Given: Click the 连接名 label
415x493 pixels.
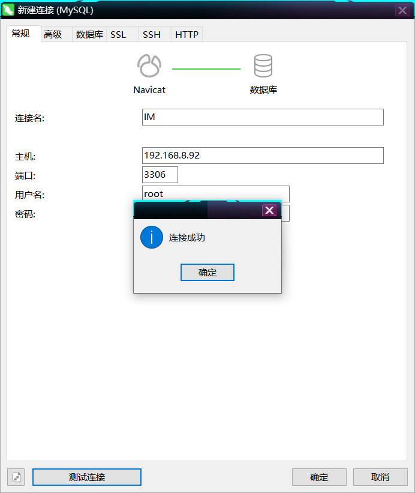Looking at the screenshot, I should [x=30, y=118].
